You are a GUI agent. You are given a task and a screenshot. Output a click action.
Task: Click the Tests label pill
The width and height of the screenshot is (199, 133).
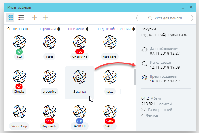(49, 57)
